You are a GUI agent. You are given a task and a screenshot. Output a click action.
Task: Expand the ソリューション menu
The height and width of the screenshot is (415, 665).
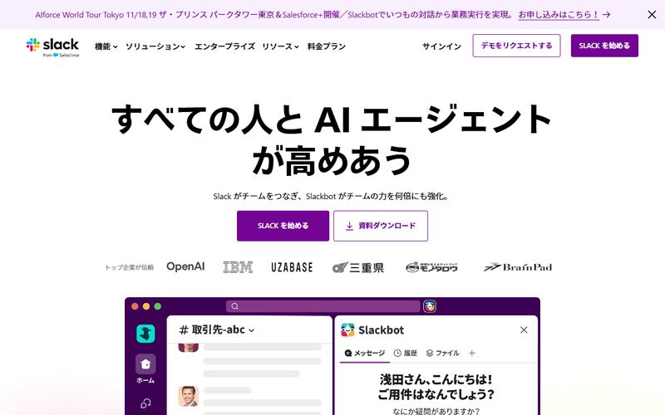pyautogui.click(x=155, y=46)
